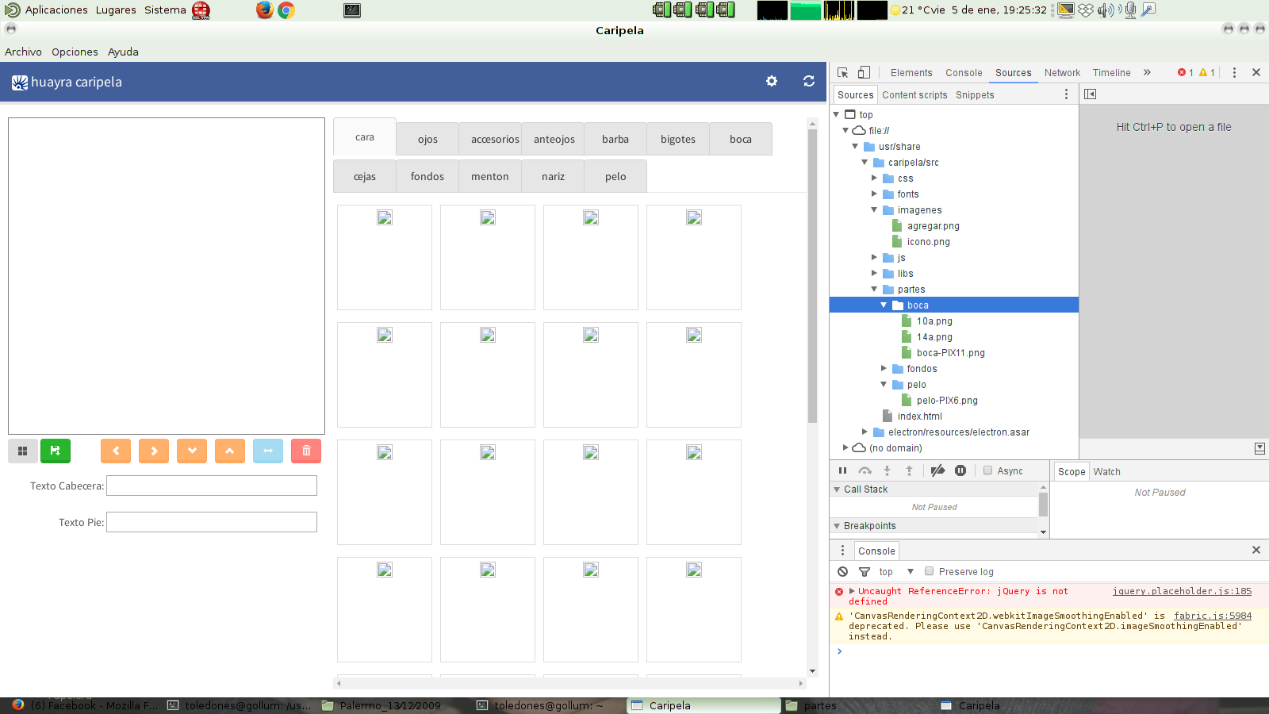Screen dimensions: 1269x714
Task: Open DevTools customize three-dot menu
Action: point(1234,72)
